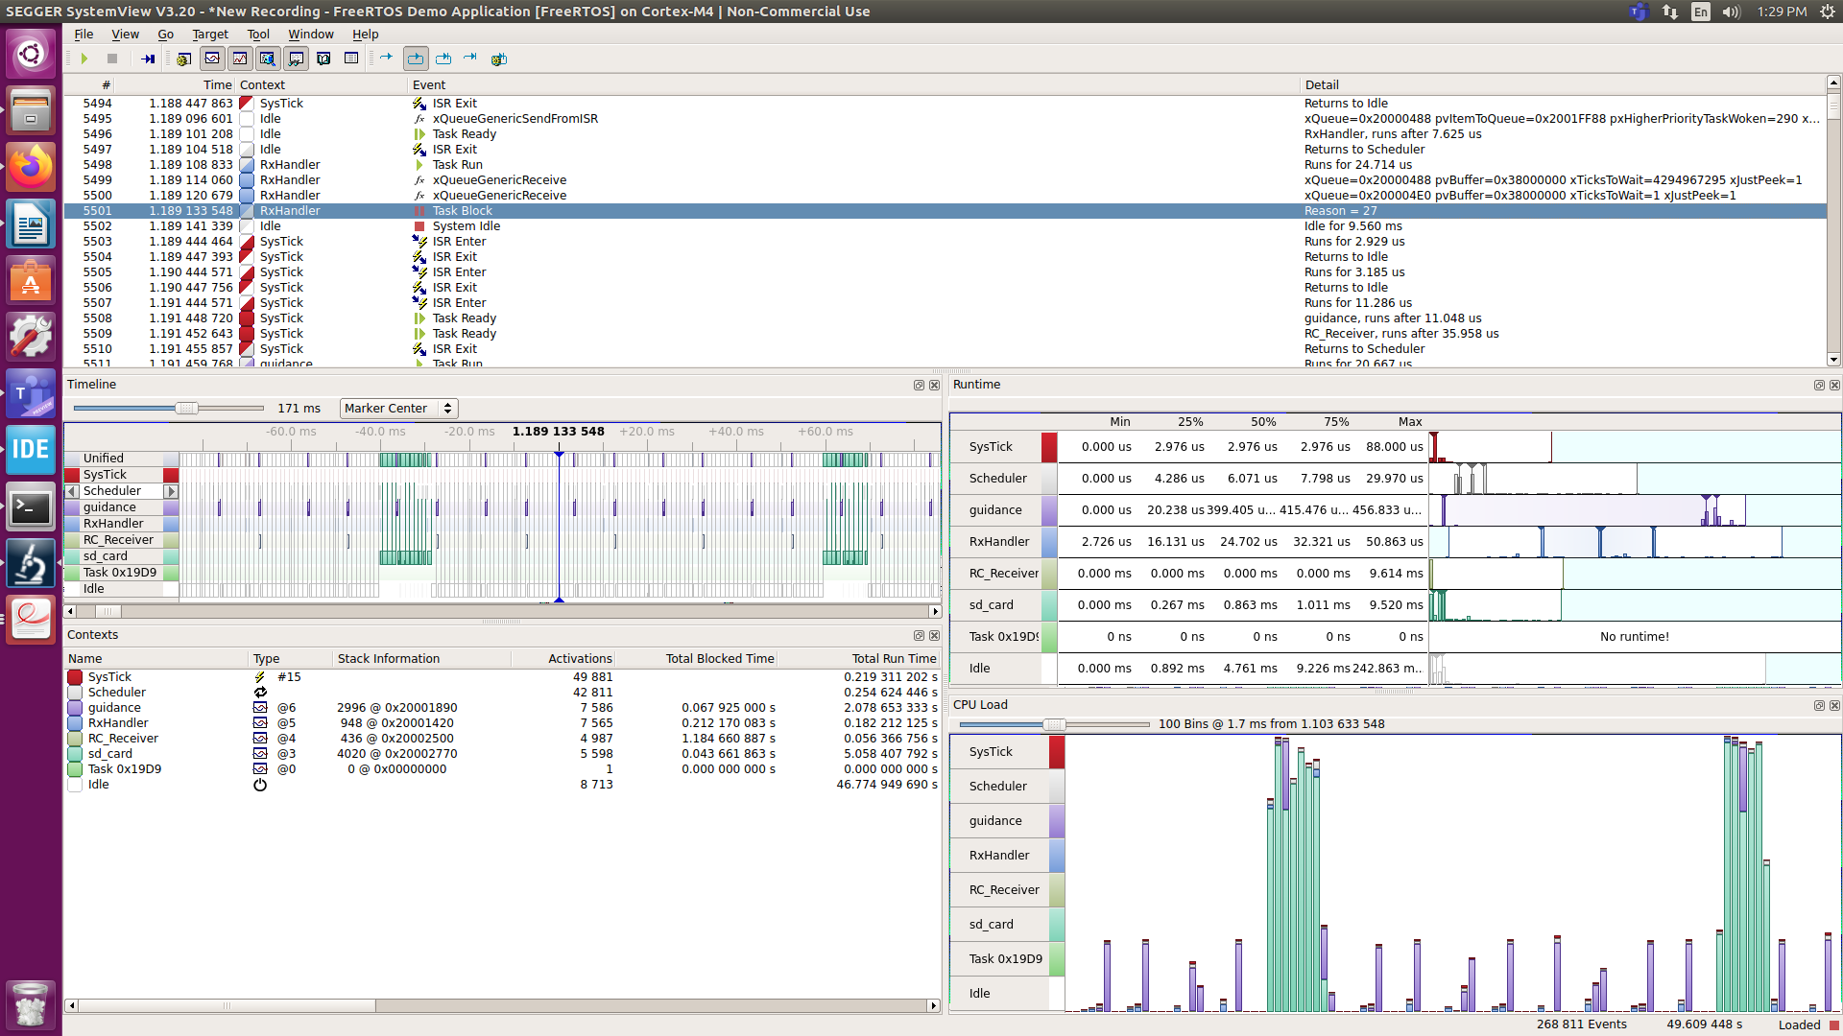Close the Contexts panel

point(934,635)
